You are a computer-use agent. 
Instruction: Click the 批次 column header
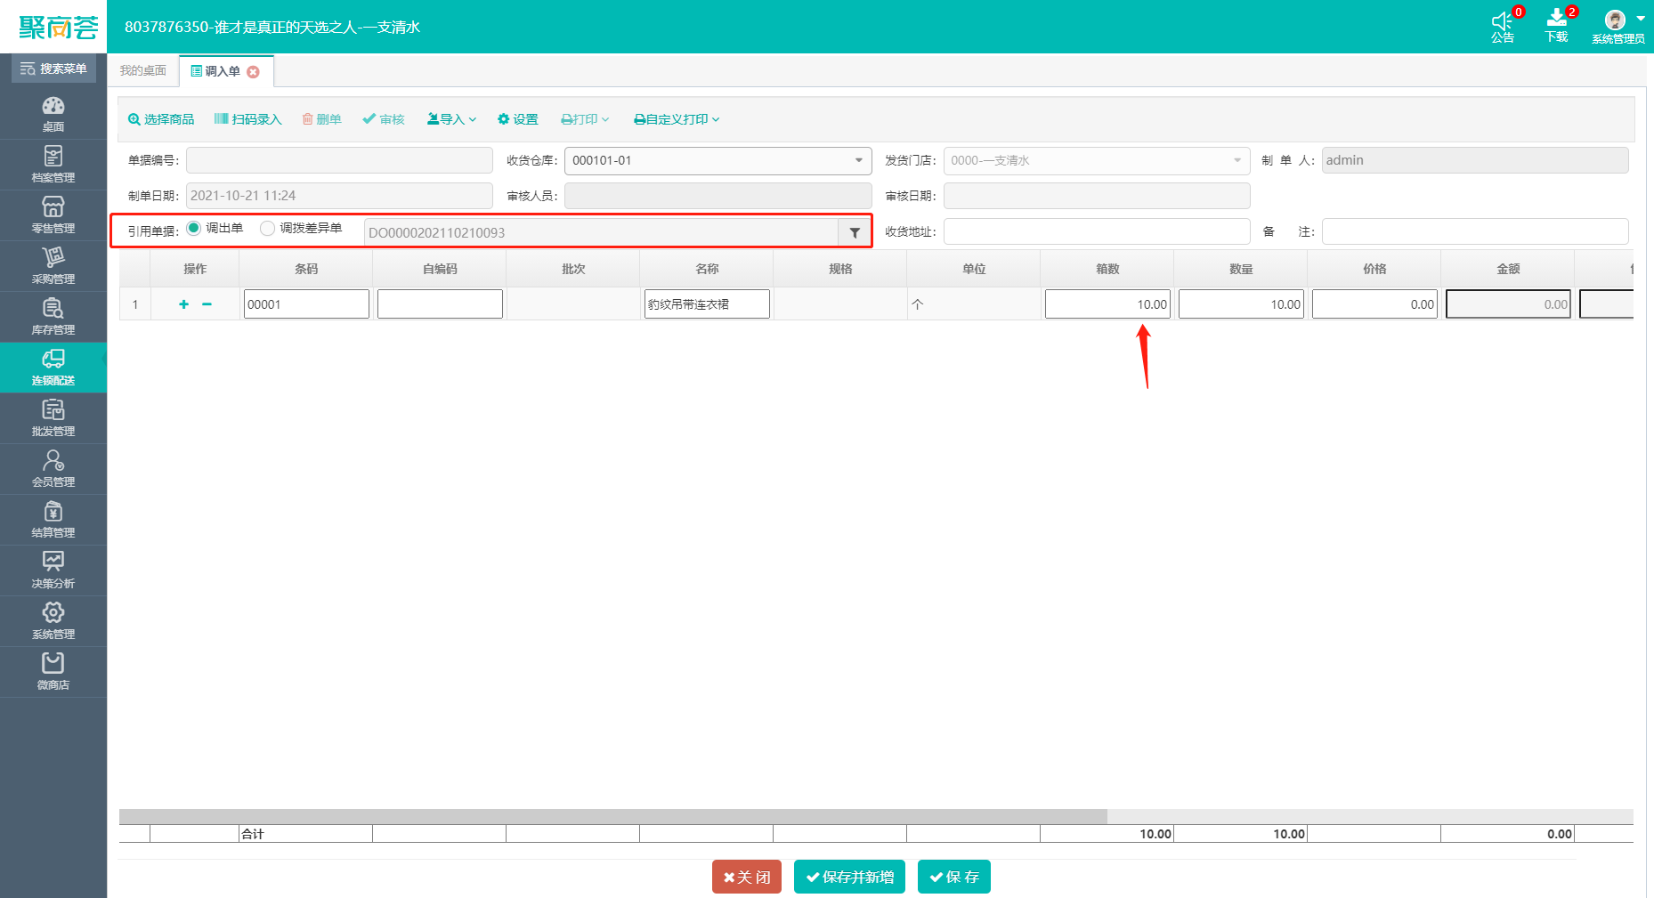coord(573,269)
